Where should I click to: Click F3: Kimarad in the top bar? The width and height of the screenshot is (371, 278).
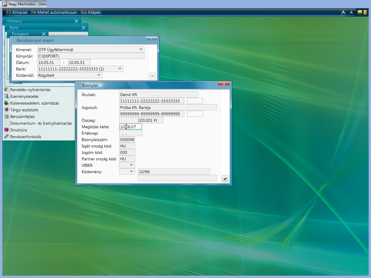[x=17, y=12]
